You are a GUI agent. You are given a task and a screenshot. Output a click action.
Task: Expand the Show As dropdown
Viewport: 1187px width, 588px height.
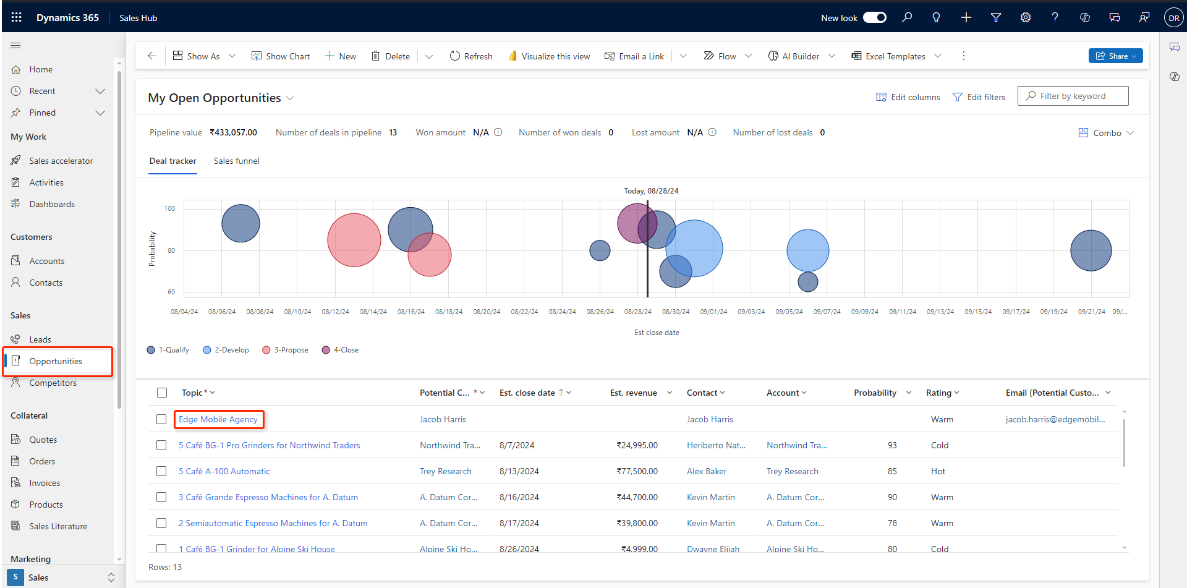tap(232, 56)
